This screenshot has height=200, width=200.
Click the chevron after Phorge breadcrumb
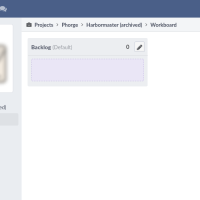[82, 25]
